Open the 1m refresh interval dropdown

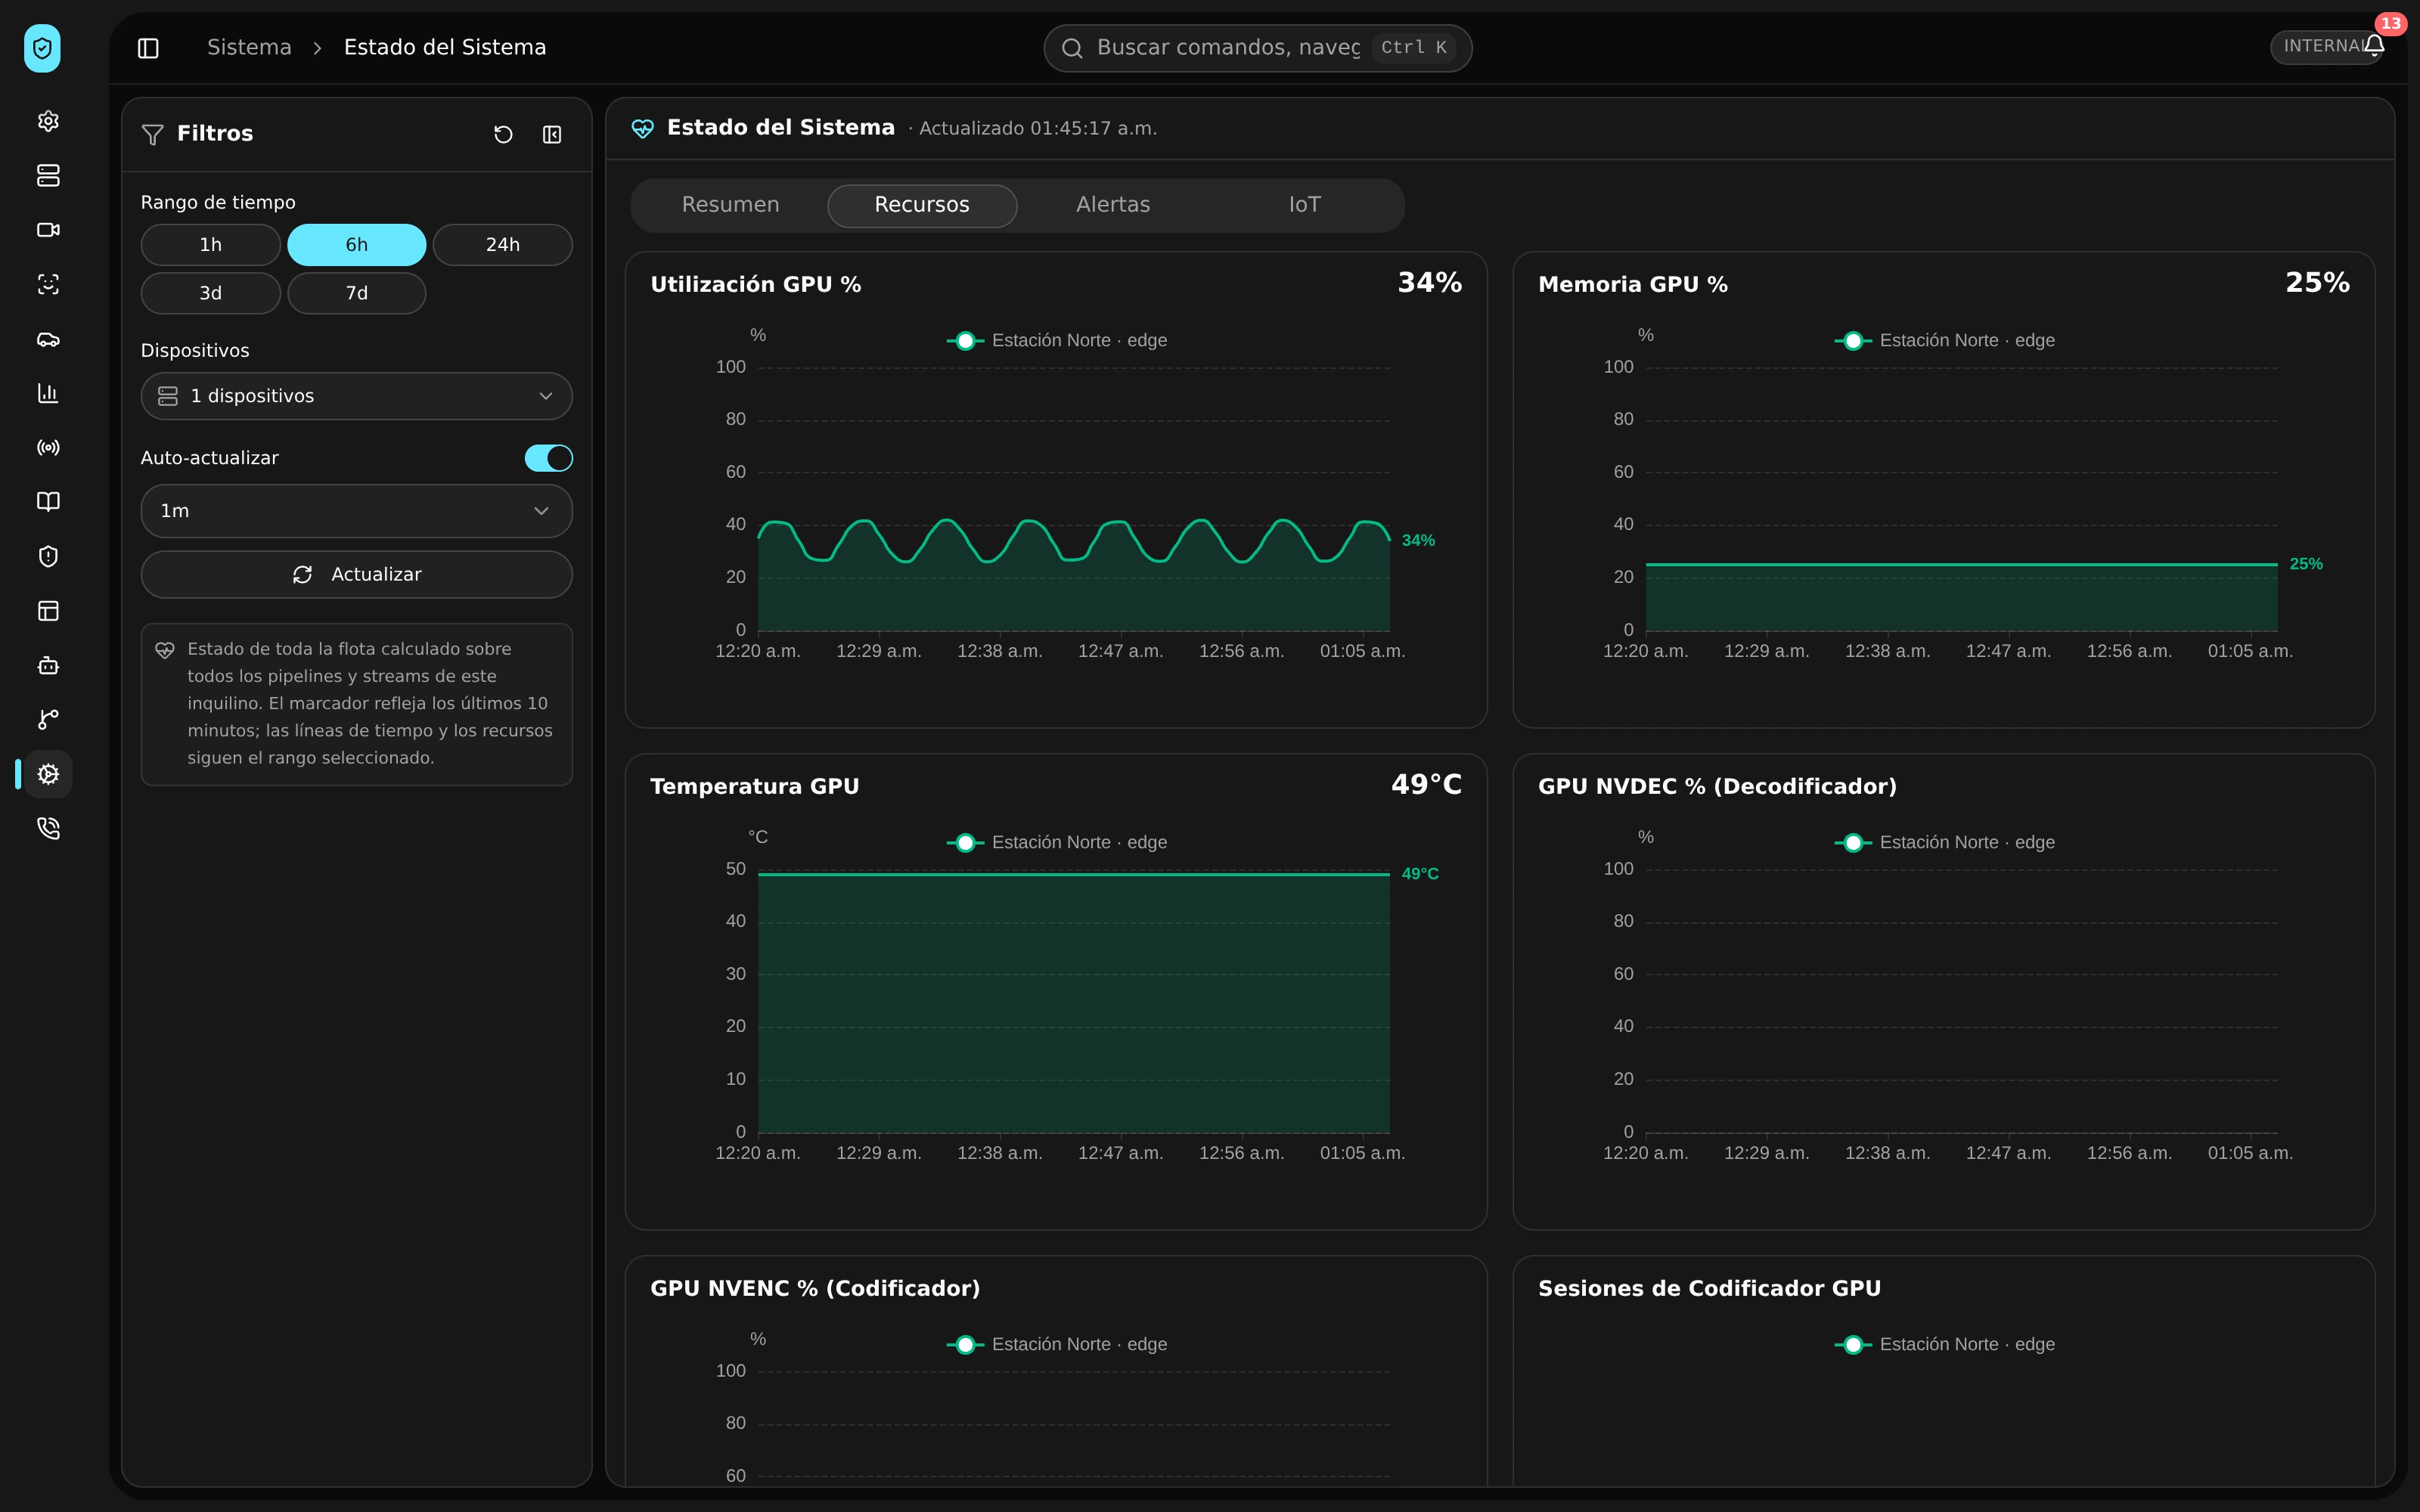coord(357,511)
